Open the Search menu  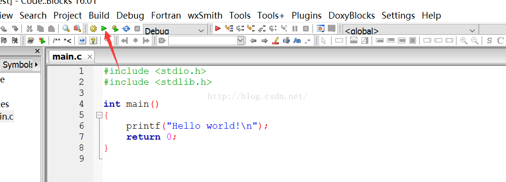pos(33,16)
